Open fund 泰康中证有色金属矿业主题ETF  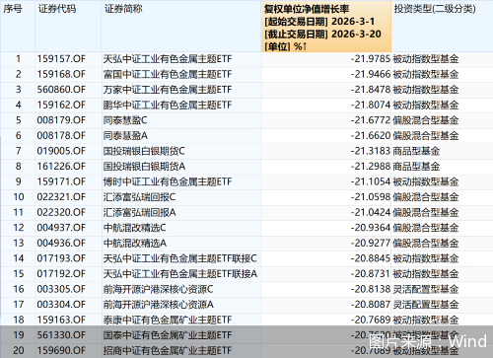168,320
